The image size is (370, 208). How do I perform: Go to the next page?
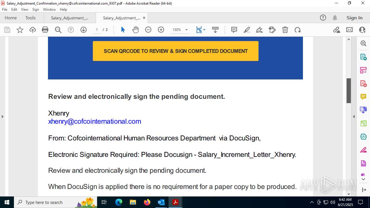click(x=84, y=30)
